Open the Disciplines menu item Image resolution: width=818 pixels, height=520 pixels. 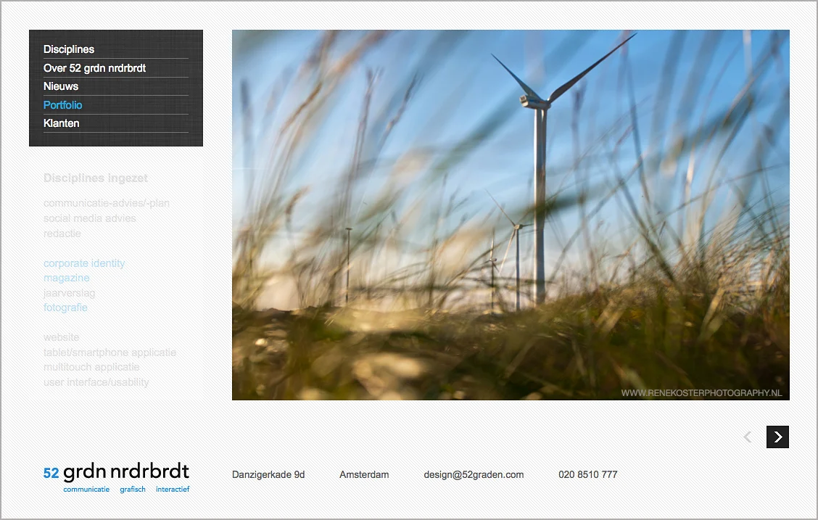click(69, 49)
